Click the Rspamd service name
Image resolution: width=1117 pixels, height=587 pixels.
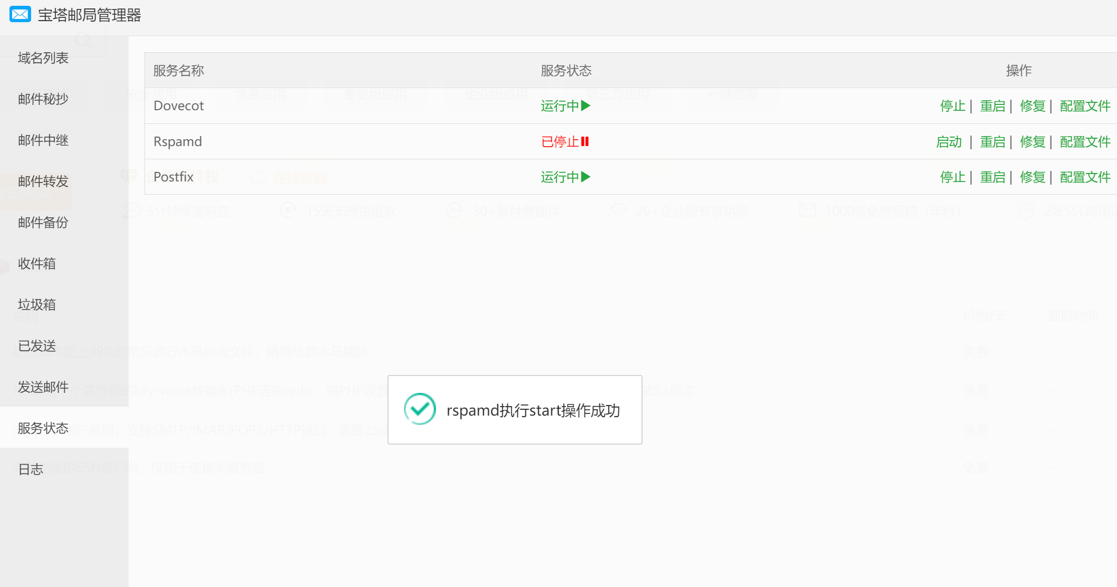[x=178, y=141]
